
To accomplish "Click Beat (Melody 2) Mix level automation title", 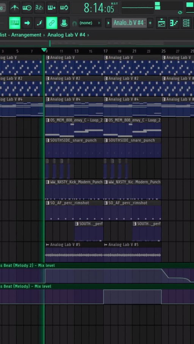I will click(27, 265).
